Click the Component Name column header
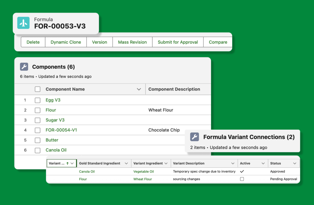 (x=65, y=89)
